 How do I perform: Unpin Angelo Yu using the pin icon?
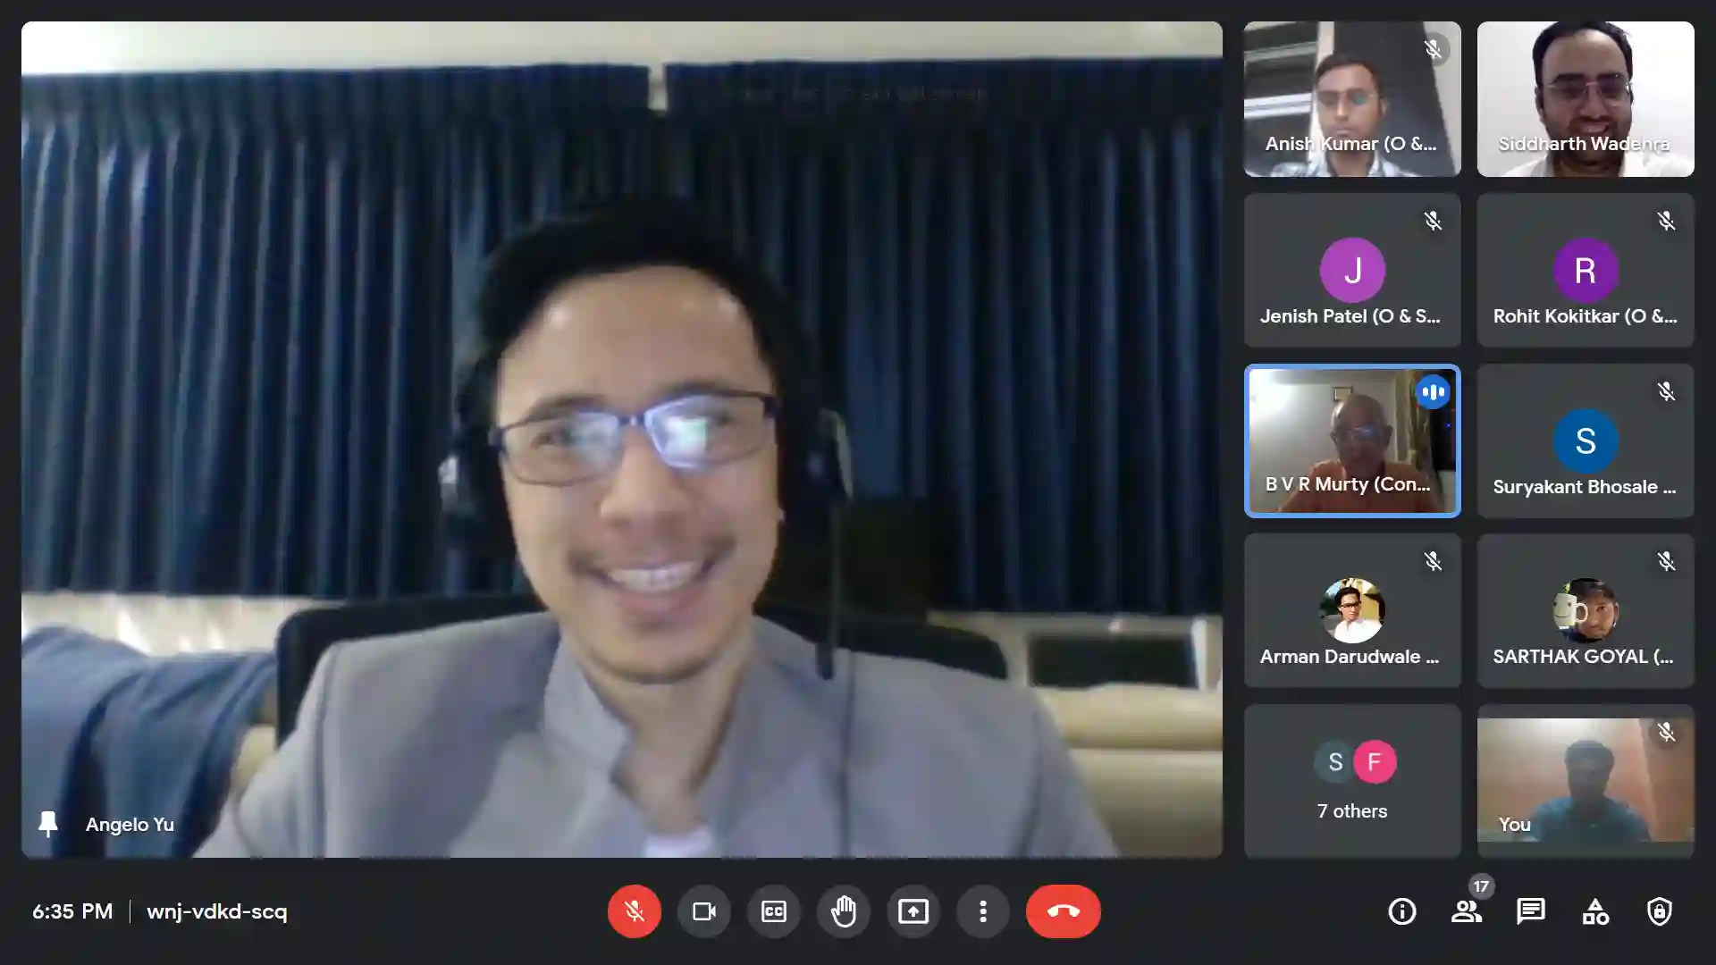click(48, 824)
